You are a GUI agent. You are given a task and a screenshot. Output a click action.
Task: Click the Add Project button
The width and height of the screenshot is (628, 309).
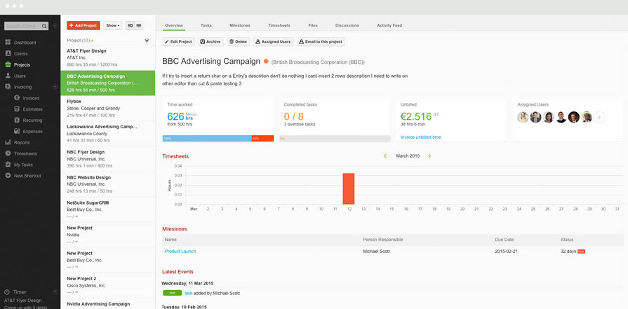(x=83, y=25)
